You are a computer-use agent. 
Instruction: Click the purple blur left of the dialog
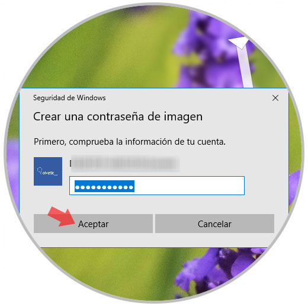click(13, 170)
